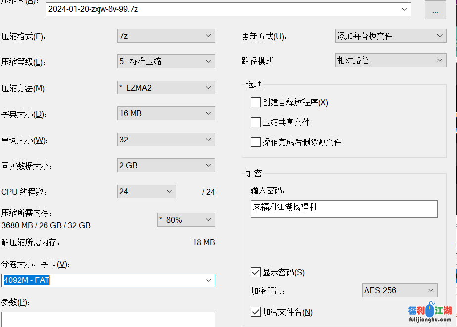This screenshot has width=457, height=327.
Task: Enable 创建自释放程序 checkbox
Action: [x=256, y=102]
